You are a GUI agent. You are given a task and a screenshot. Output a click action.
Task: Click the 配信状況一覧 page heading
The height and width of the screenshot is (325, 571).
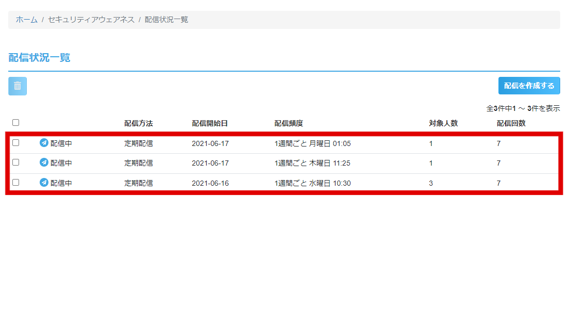[x=39, y=58]
